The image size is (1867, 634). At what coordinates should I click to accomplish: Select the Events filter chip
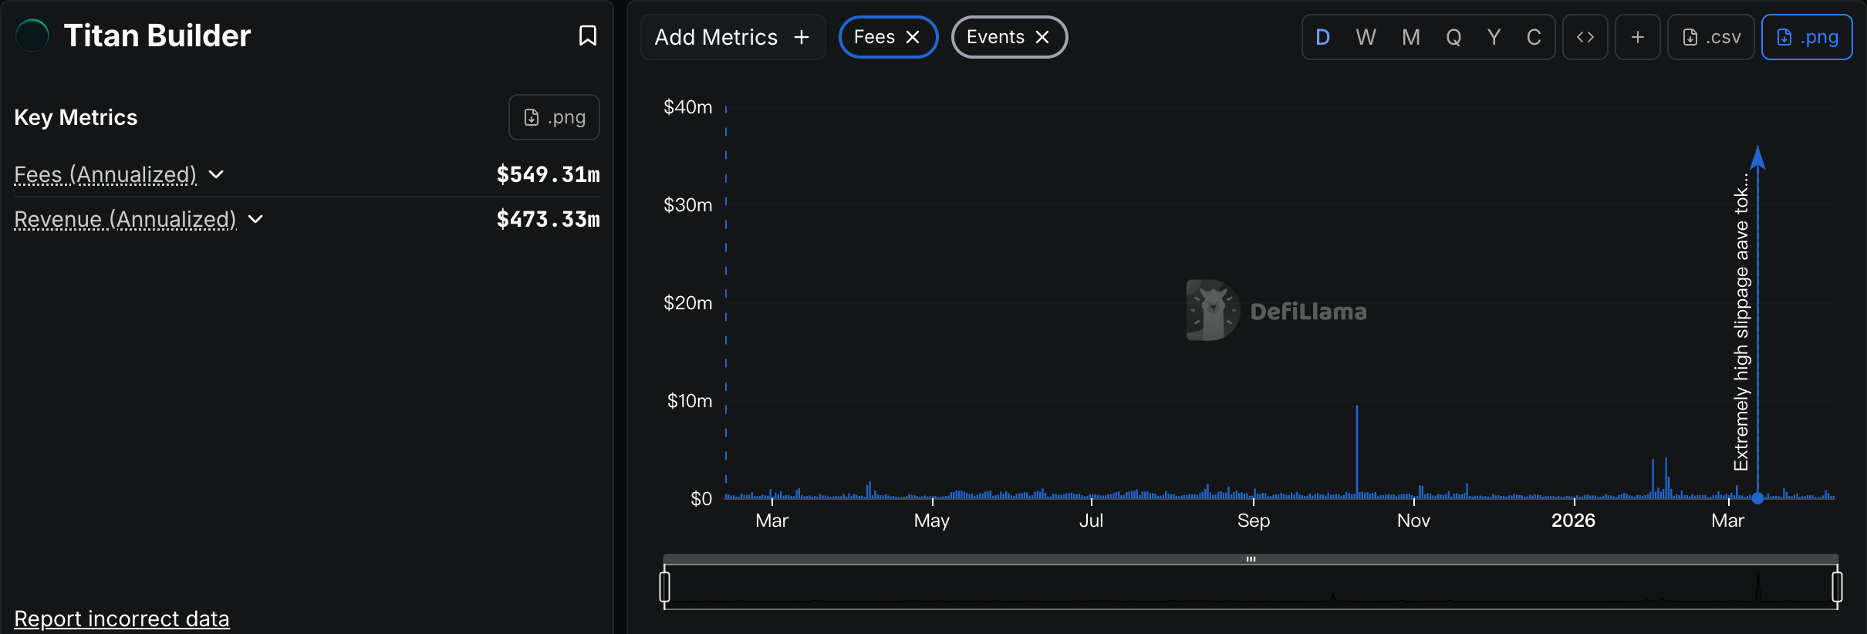click(x=994, y=36)
